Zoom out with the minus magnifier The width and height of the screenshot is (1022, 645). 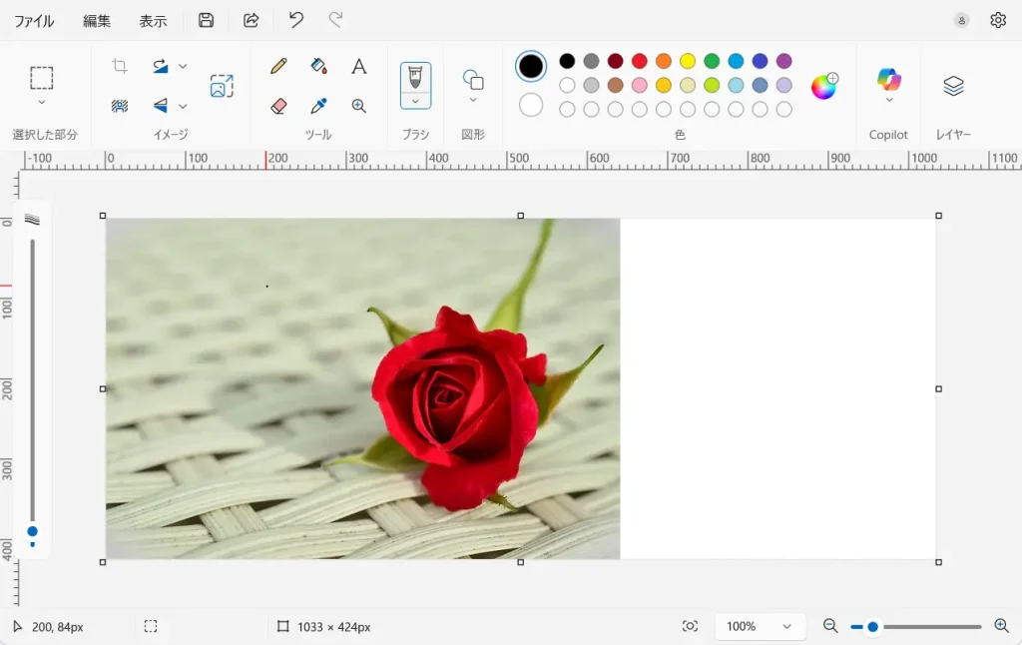(x=830, y=626)
